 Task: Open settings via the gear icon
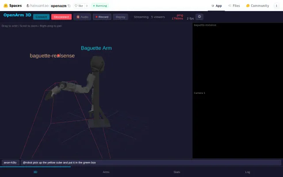point(199,17)
